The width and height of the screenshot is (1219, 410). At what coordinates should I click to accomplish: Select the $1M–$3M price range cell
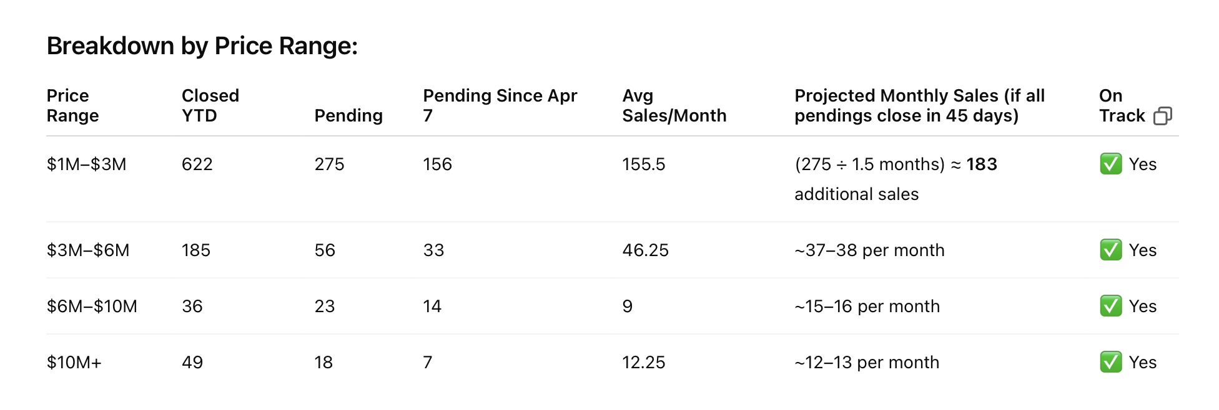87,164
